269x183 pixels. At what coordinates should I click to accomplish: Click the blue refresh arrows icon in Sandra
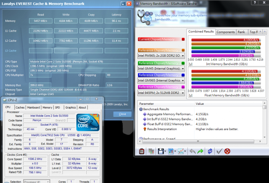[x=210, y=151]
